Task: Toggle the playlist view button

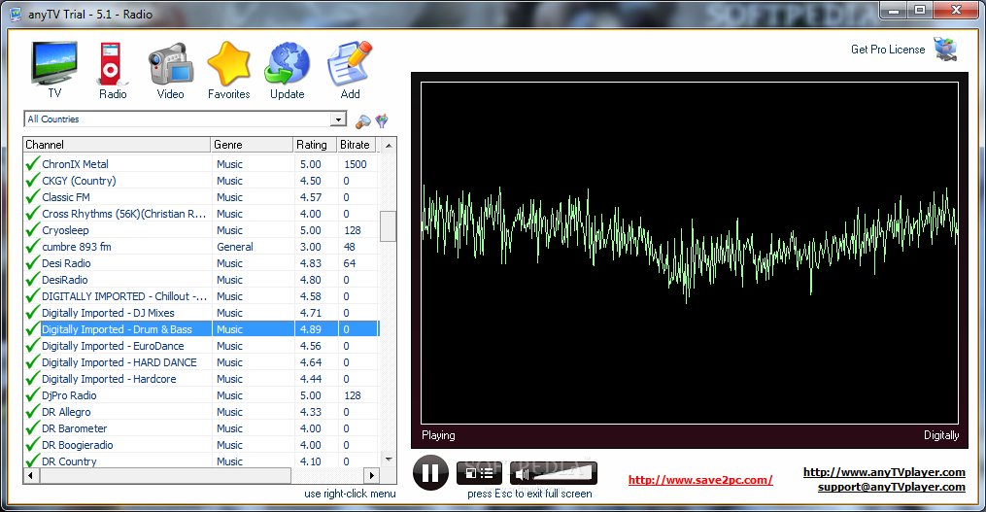Action: (479, 473)
